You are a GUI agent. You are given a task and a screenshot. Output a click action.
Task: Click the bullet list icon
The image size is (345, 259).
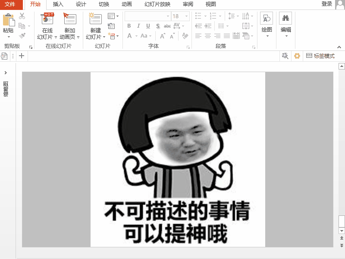click(198, 16)
